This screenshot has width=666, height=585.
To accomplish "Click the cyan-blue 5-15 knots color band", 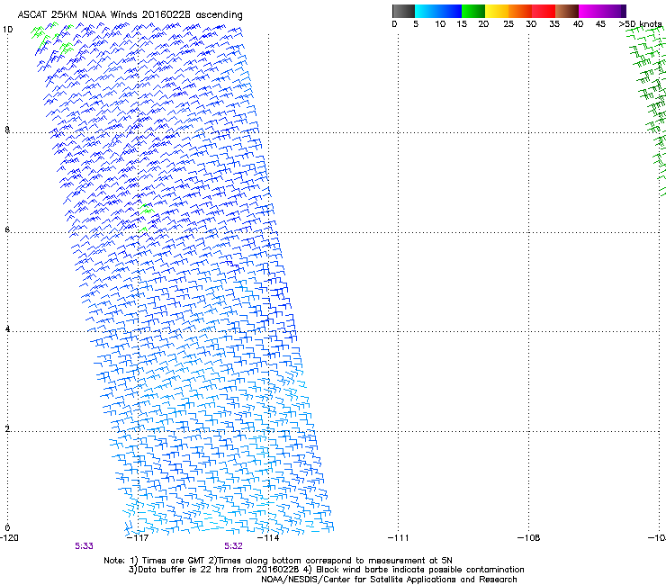I will [x=438, y=11].
